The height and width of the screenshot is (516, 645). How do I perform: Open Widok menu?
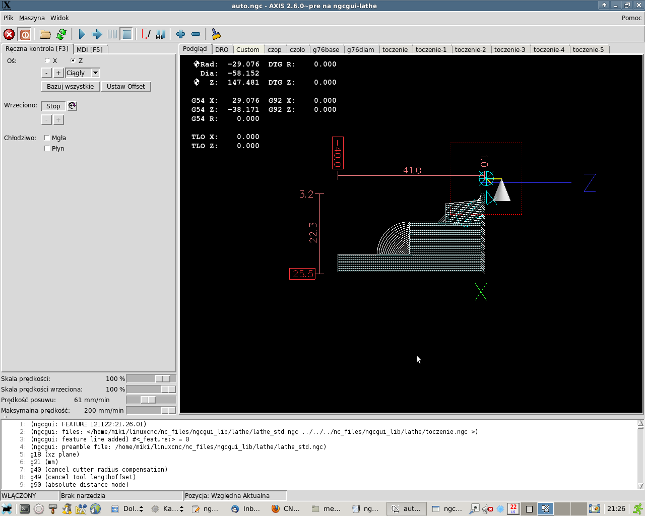[x=59, y=18]
